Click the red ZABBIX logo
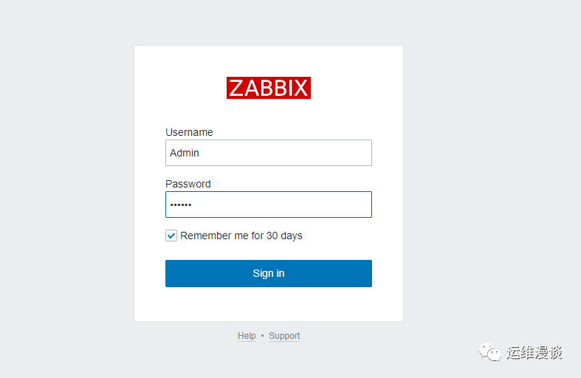The height and width of the screenshot is (378, 581). tap(268, 88)
